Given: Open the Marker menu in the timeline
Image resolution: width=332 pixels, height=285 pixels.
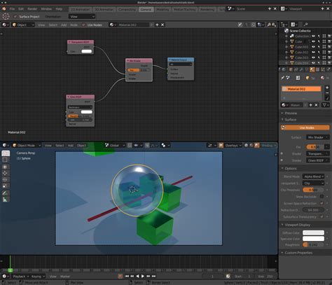Looking at the screenshot, I should point(65,276).
